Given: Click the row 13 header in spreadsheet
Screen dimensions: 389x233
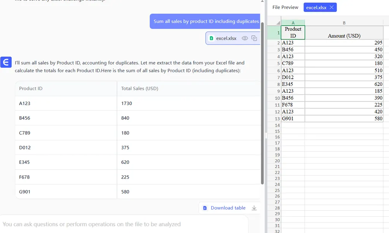Looking at the screenshot, I should [278, 119].
